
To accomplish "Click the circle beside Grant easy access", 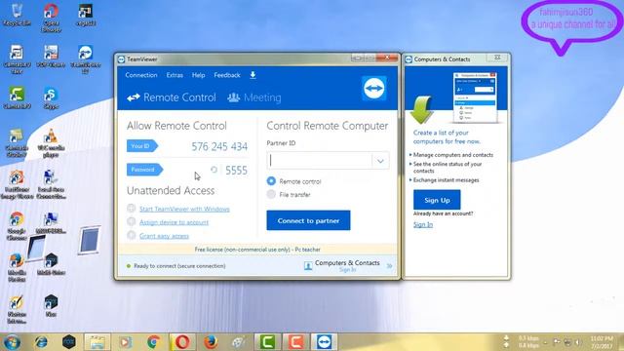I will coord(132,235).
